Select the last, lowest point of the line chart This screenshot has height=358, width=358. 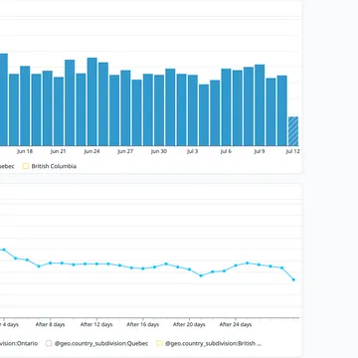(293, 279)
